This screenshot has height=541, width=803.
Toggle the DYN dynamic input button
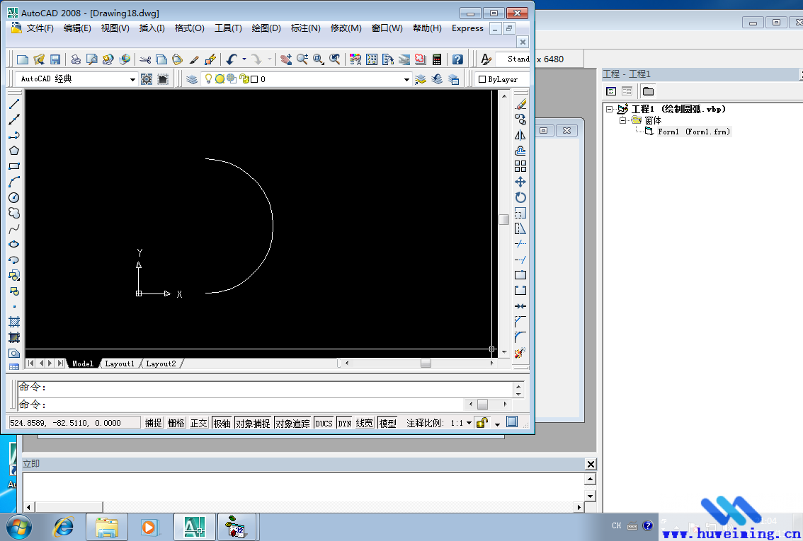point(344,423)
